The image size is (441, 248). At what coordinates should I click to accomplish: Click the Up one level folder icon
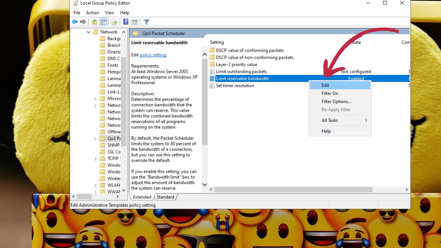pyautogui.click(x=94, y=22)
